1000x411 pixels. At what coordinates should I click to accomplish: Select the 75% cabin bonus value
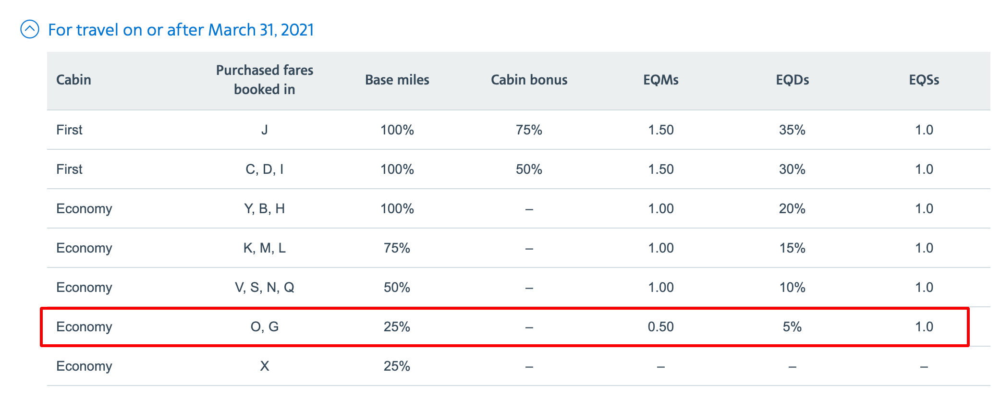coord(529,130)
